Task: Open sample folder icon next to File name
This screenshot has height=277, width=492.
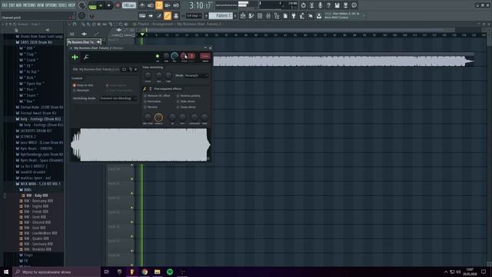Action: click(125, 69)
